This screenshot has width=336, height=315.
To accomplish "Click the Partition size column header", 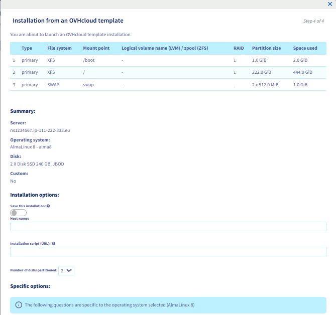I will tap(266, 48).
